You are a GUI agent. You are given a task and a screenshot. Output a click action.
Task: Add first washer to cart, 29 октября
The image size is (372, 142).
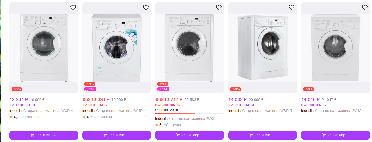point(44,135)
